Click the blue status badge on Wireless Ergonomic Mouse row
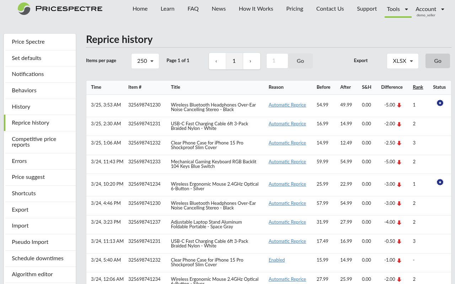 tap(440, 182)
